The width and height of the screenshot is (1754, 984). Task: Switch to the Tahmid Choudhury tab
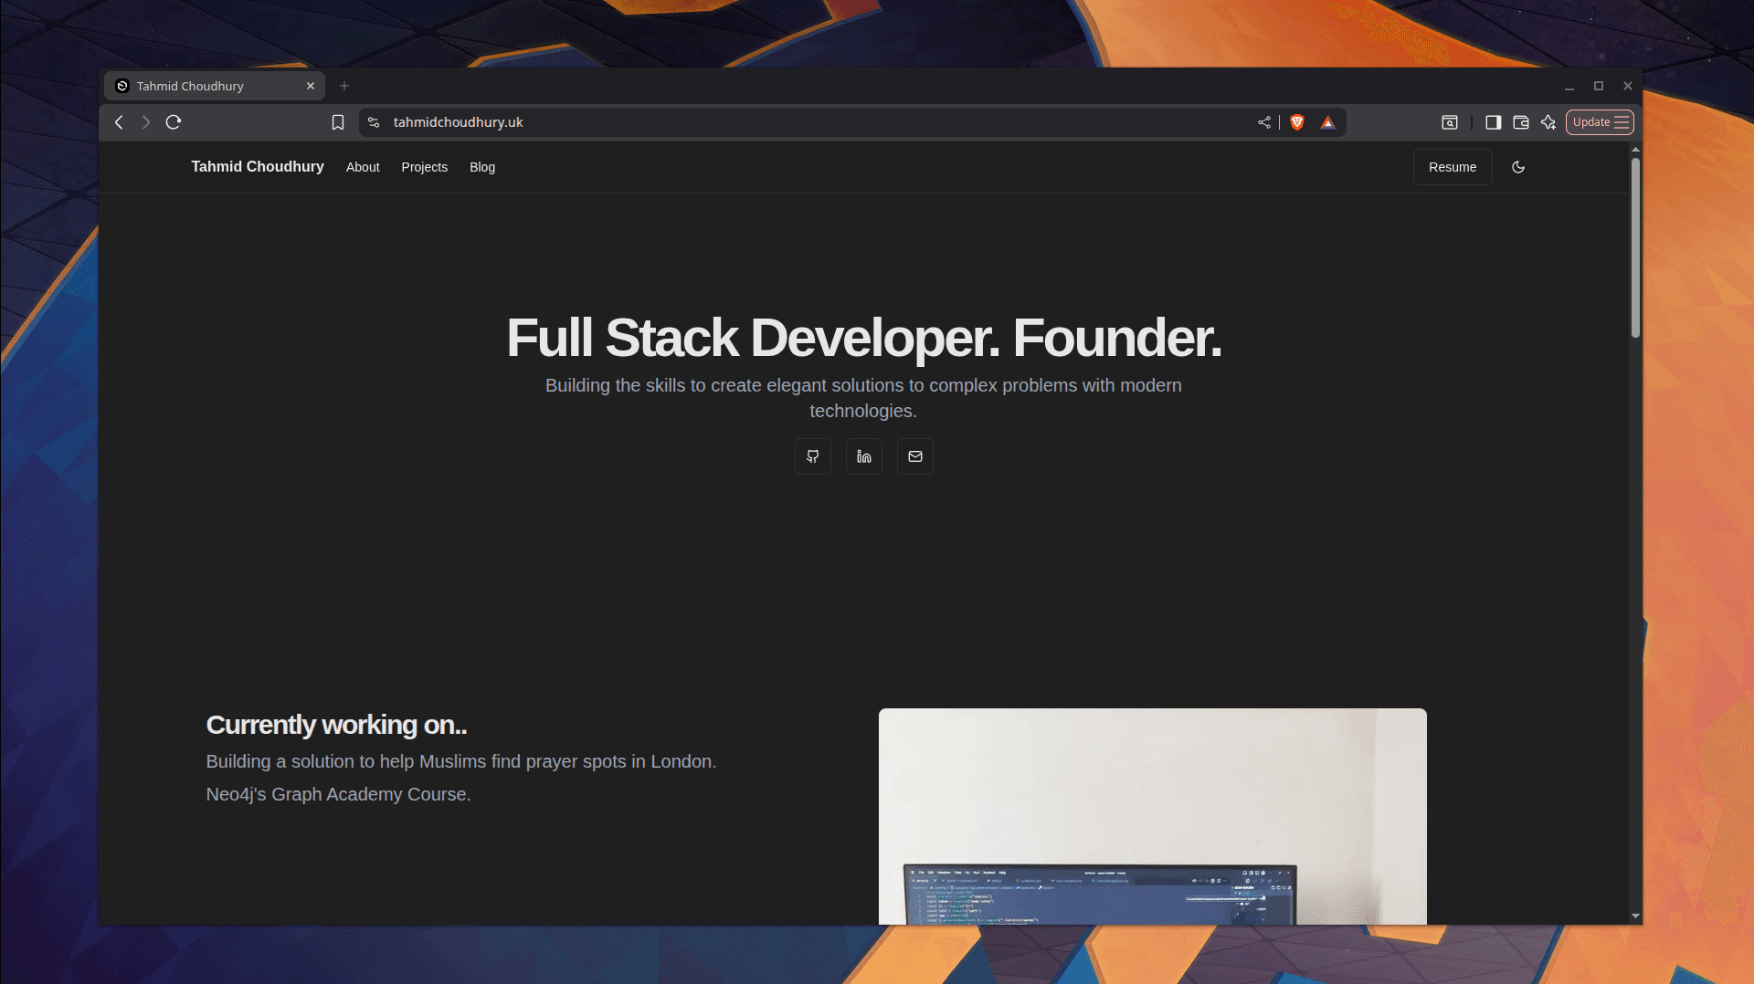[x=203, y=85]
